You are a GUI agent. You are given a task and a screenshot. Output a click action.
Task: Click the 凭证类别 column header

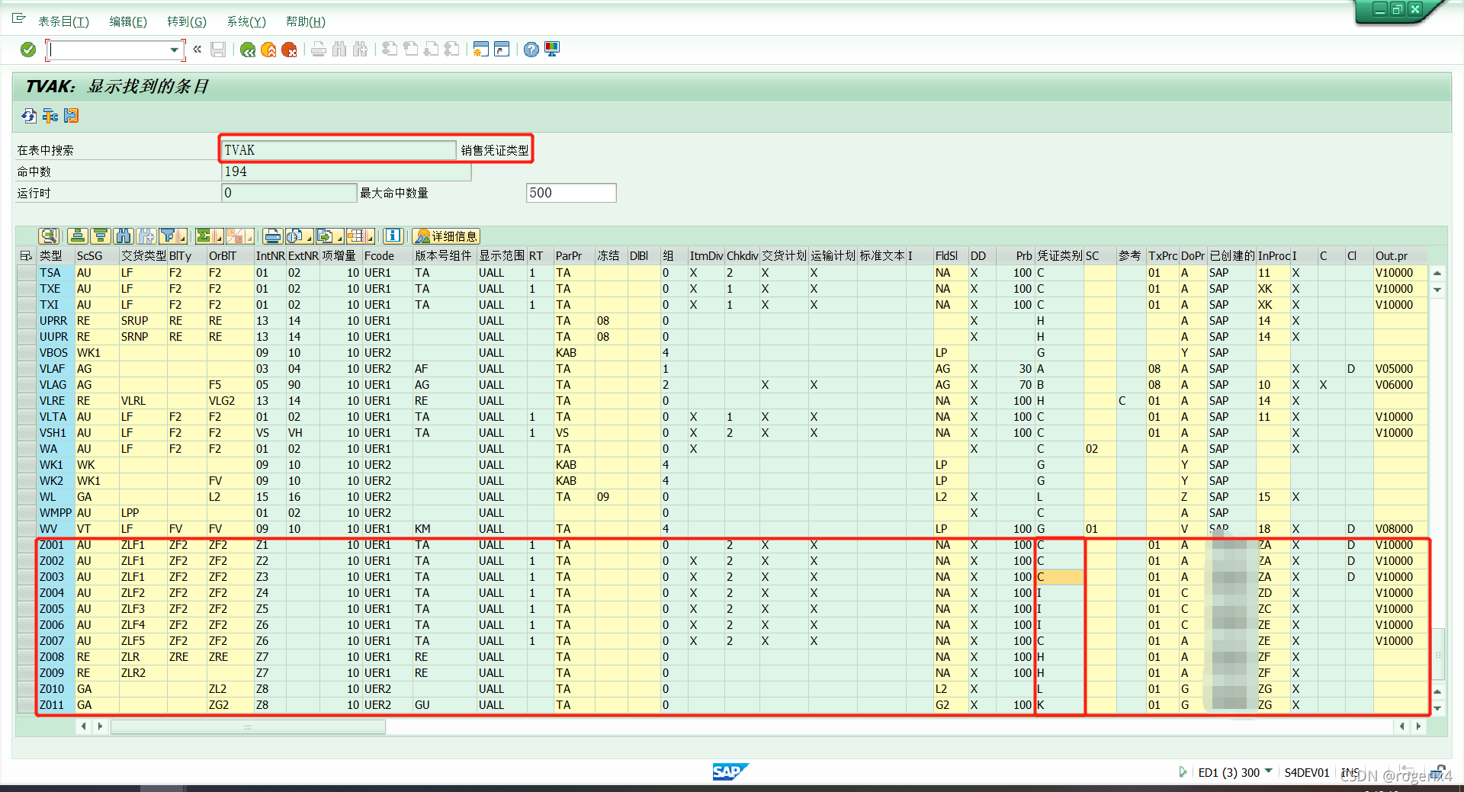(1059, 256)
